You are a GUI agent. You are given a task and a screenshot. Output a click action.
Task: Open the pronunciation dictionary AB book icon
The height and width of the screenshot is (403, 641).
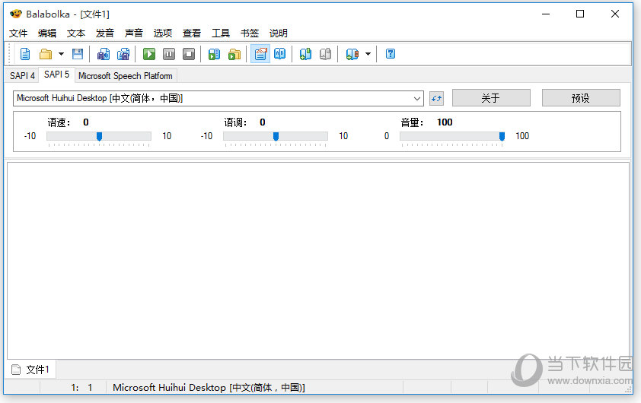pyautogui.click(x=280, y=54)
